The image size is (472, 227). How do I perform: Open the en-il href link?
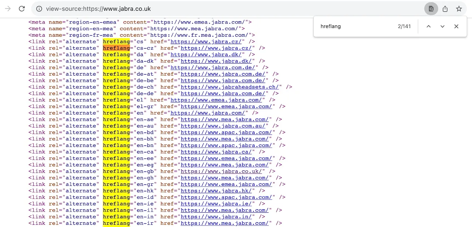(x=225, y=210)
